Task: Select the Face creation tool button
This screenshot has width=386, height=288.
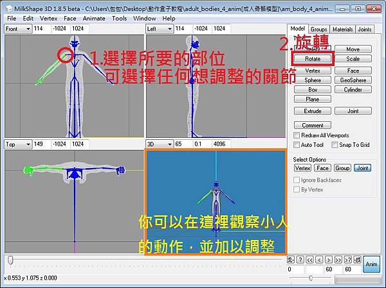Action: pos(353,71)
